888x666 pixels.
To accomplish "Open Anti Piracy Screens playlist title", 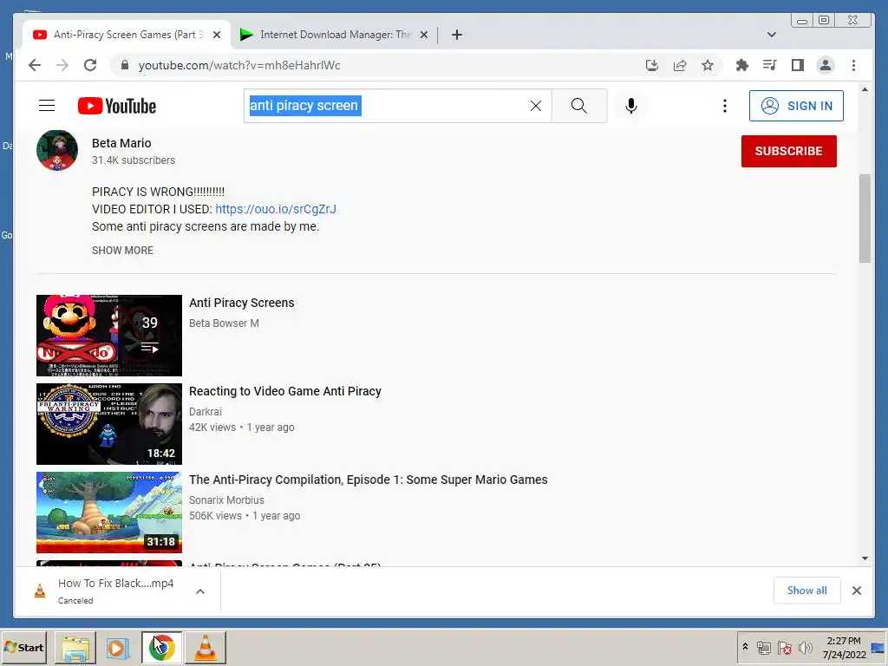I will click(x=241, y=303).
